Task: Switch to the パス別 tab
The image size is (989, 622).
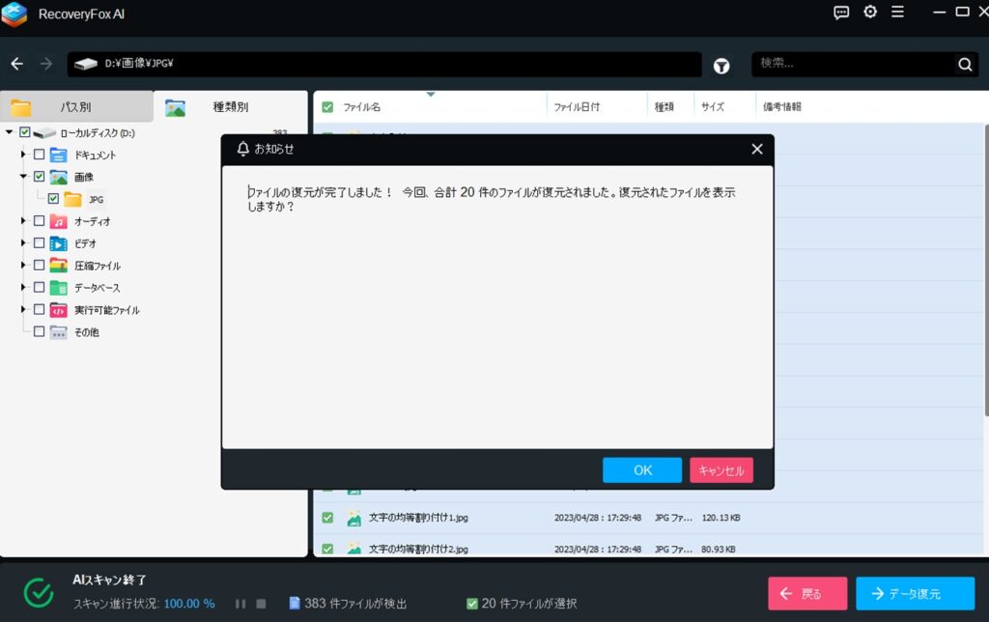Action: tap(76, 107)
